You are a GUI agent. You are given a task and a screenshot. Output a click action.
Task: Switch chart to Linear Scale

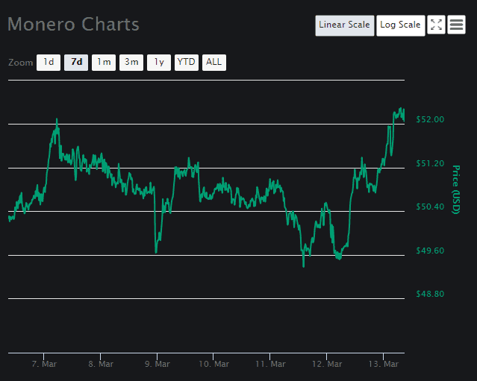pos(345,25)
